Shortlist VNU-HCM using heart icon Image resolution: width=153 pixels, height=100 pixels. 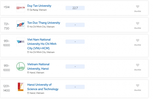pos(137,40)
